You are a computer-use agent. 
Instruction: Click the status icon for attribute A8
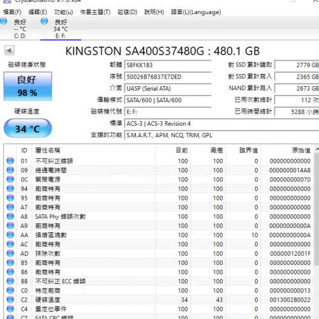(10, 216)
